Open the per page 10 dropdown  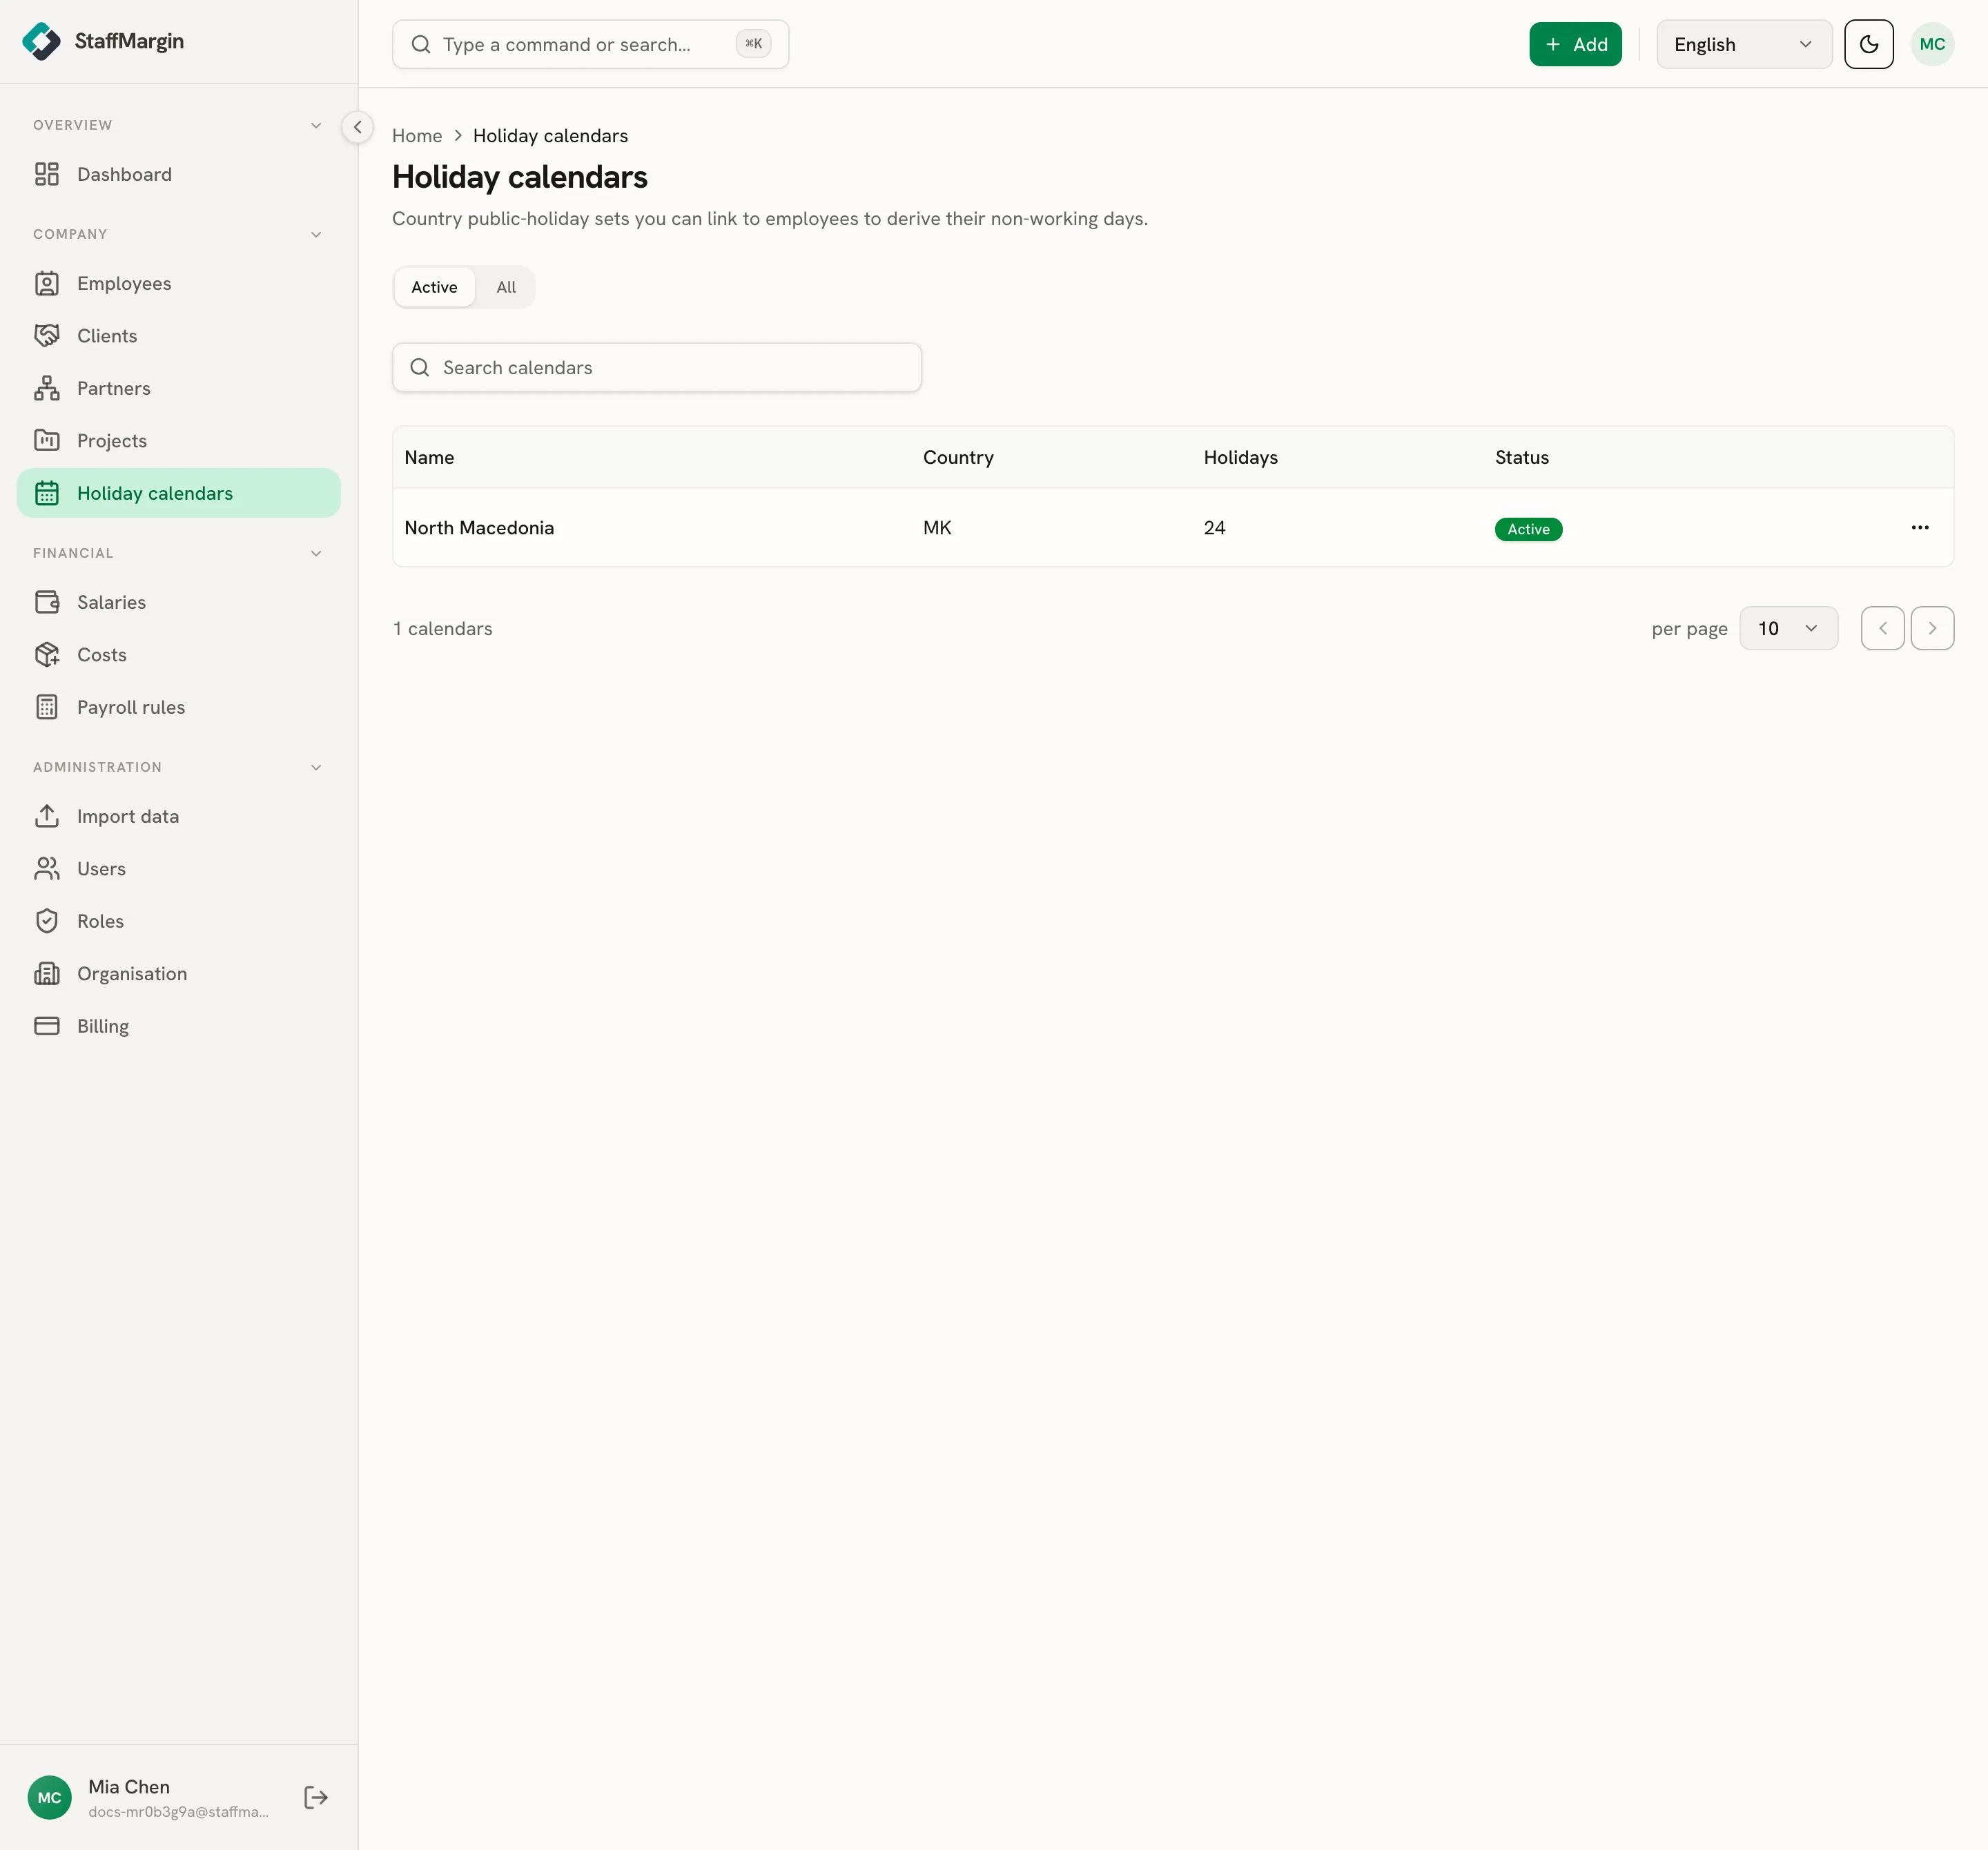1788,628
